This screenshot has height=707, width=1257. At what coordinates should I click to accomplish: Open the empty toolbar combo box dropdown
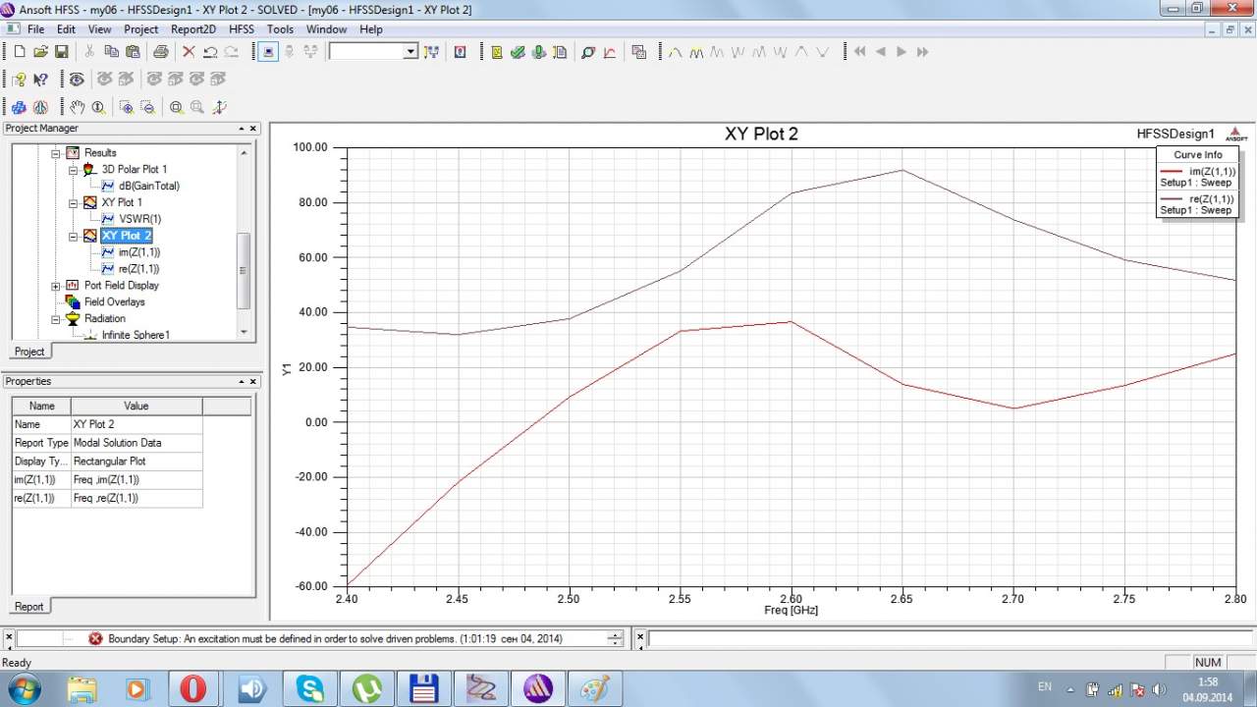pos(410,52)
